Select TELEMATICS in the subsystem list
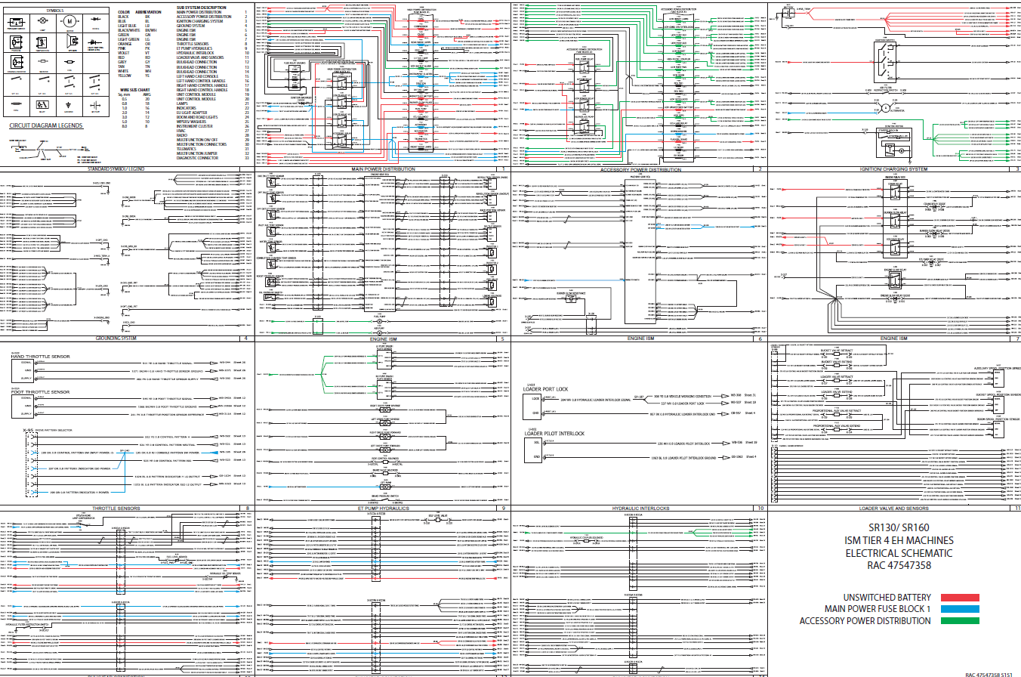The width and height of the screenshot is (1021, 677). pos(186,149)
